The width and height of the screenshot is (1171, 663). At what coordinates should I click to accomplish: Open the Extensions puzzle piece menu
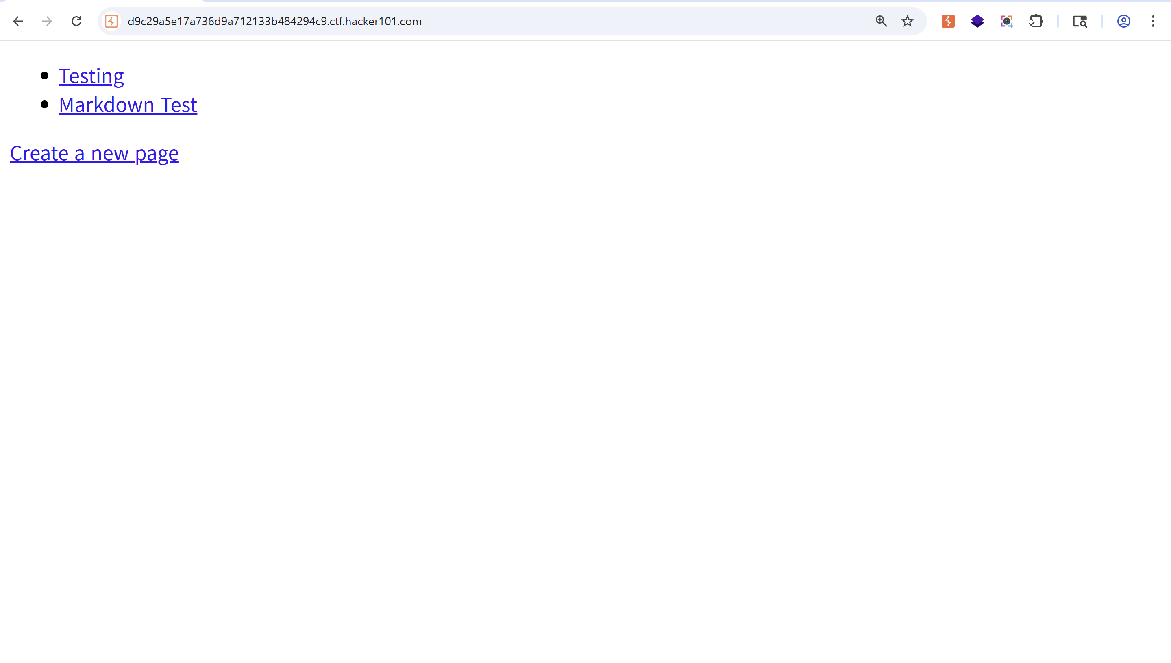[1036, 22]
